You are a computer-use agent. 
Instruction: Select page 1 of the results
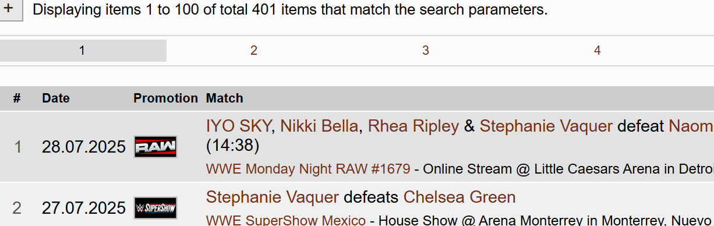tap(82, 51)
